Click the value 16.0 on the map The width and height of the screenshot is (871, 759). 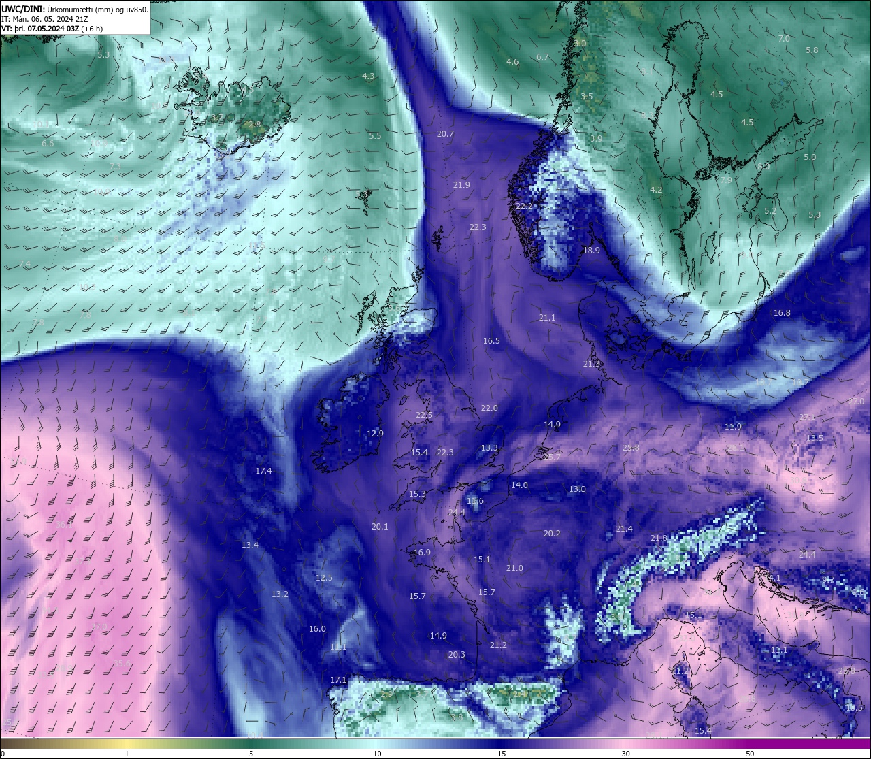point(317,629)
